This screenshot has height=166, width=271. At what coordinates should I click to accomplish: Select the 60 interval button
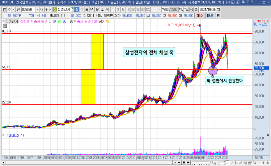[x=143, y=10]
